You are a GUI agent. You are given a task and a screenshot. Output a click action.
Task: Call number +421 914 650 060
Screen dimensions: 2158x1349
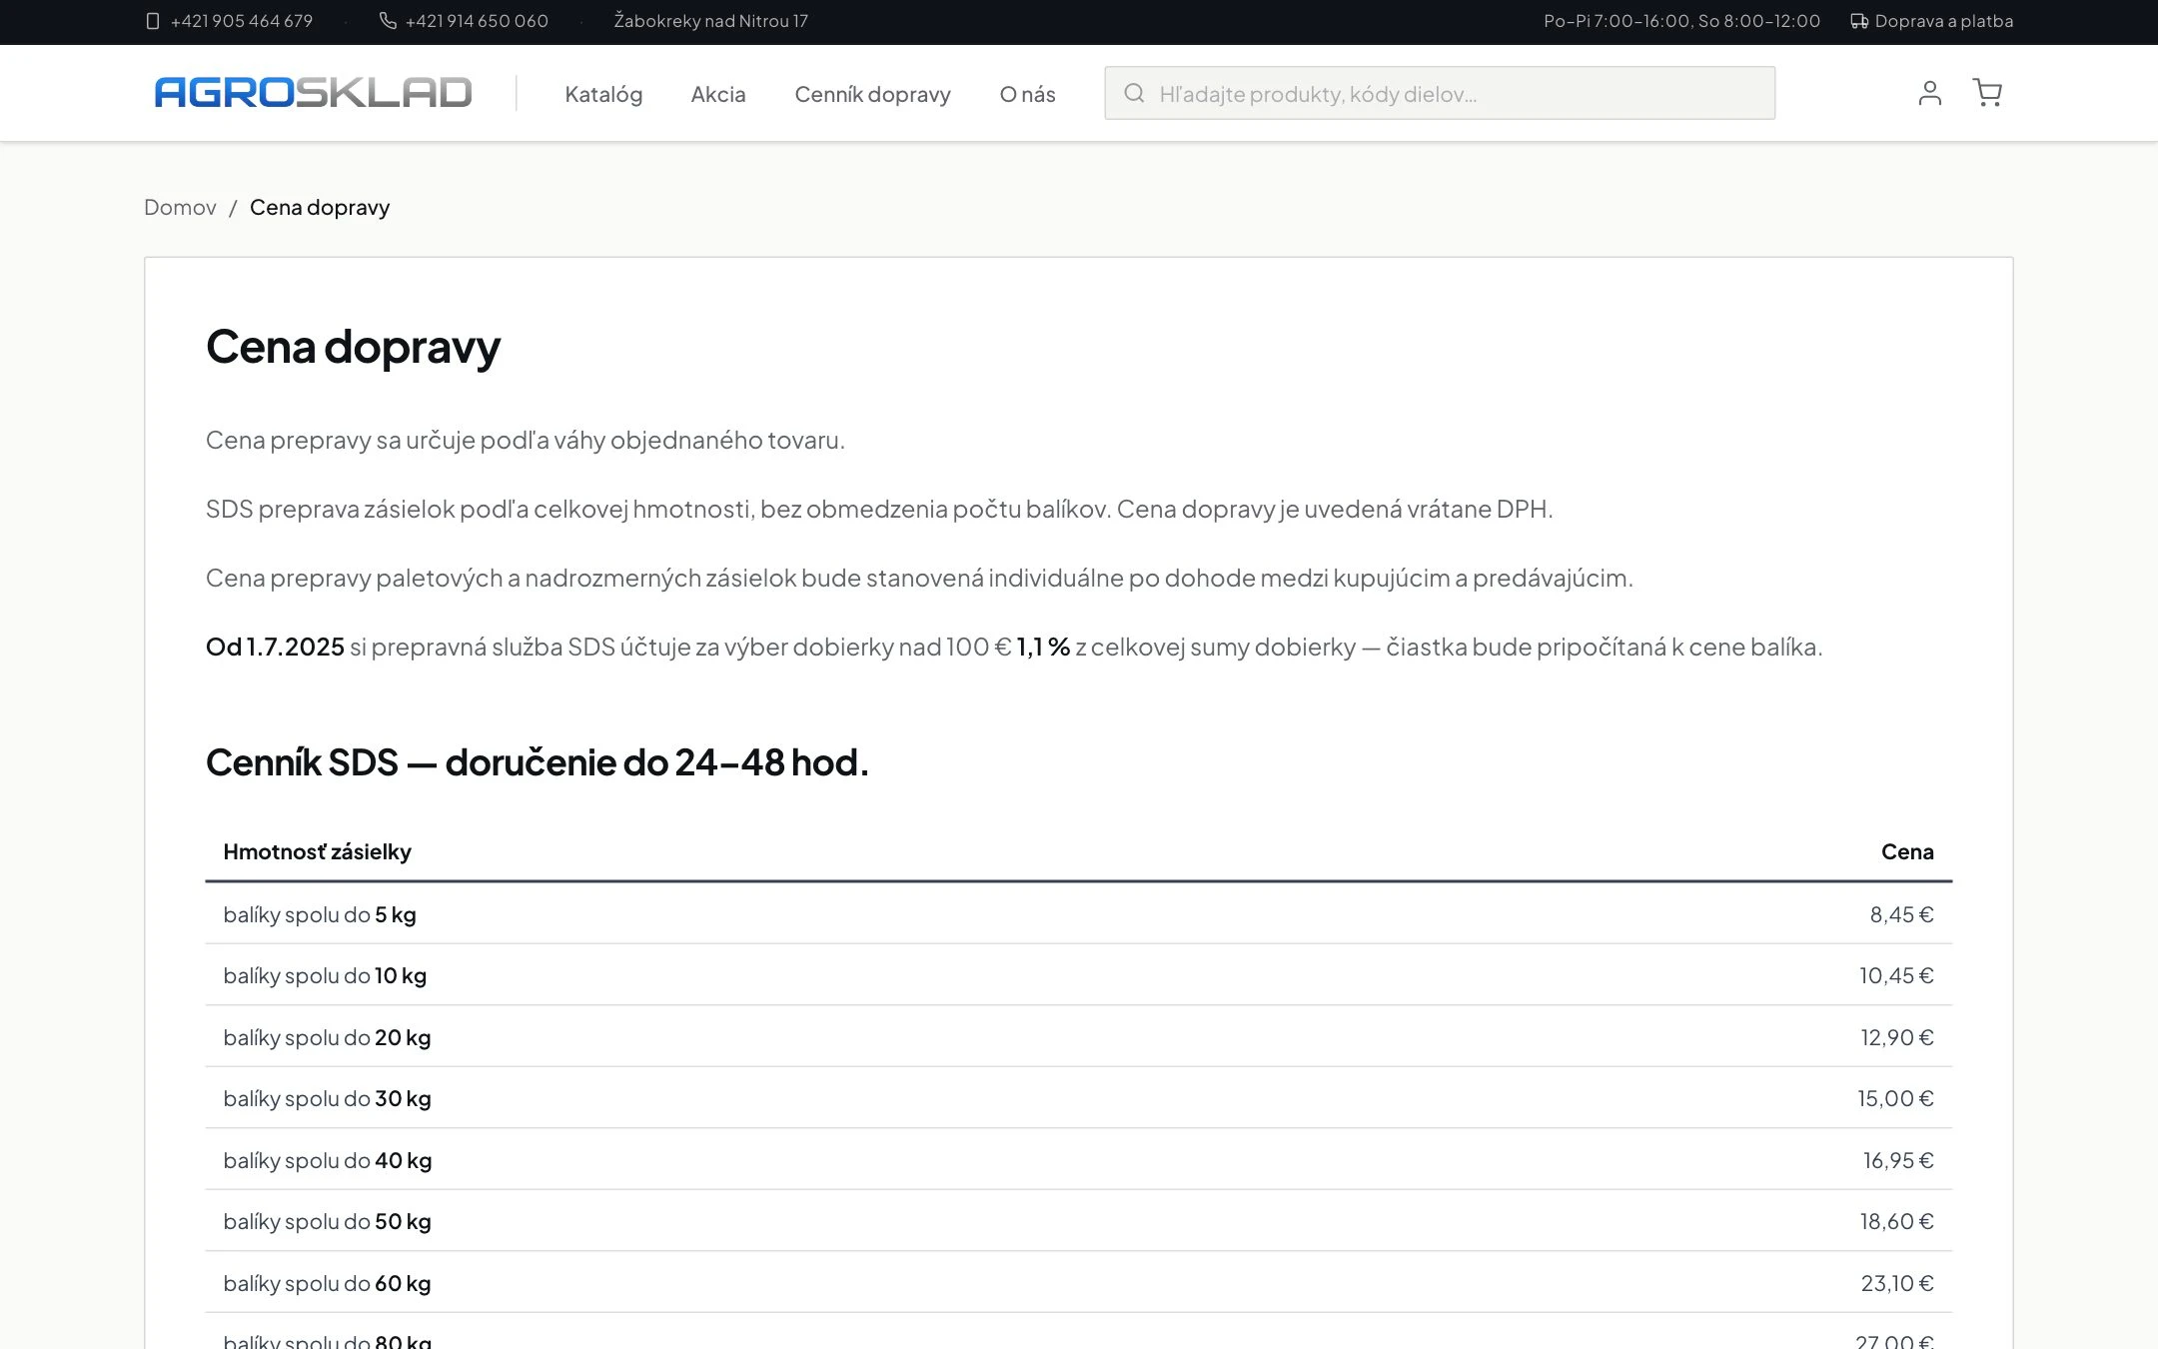click(477, 21)
